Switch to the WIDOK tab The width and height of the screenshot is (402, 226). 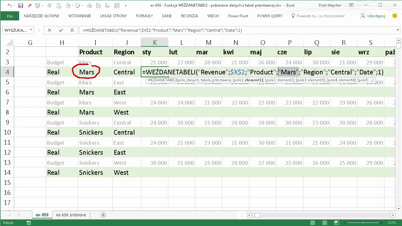pos(213,16)
